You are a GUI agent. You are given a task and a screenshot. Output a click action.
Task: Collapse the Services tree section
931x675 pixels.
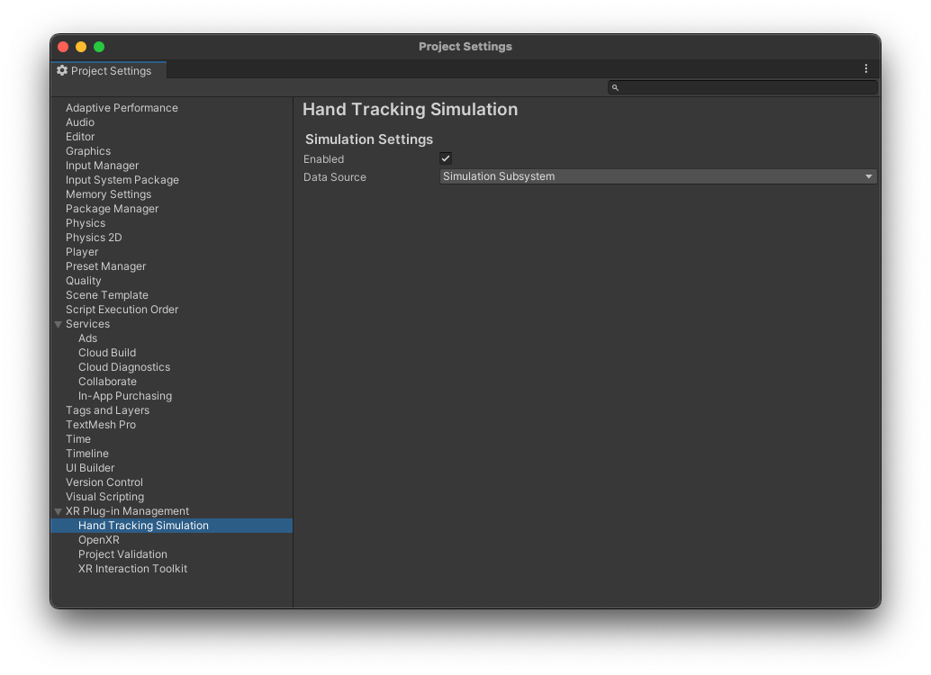coord(59,324)
